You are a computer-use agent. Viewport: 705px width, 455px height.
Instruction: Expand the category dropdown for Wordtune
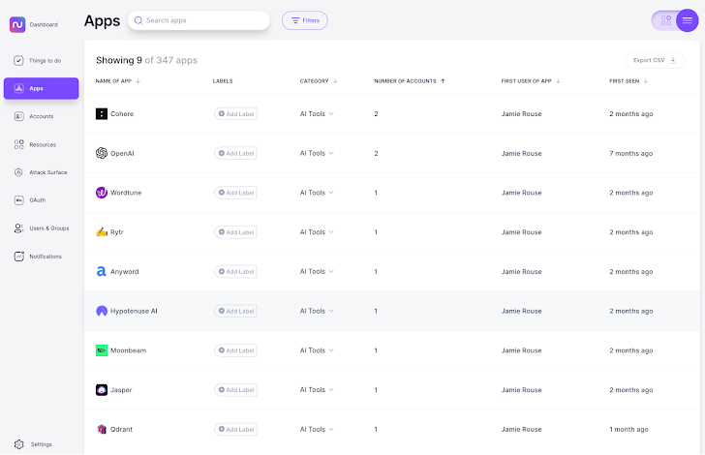317,193
